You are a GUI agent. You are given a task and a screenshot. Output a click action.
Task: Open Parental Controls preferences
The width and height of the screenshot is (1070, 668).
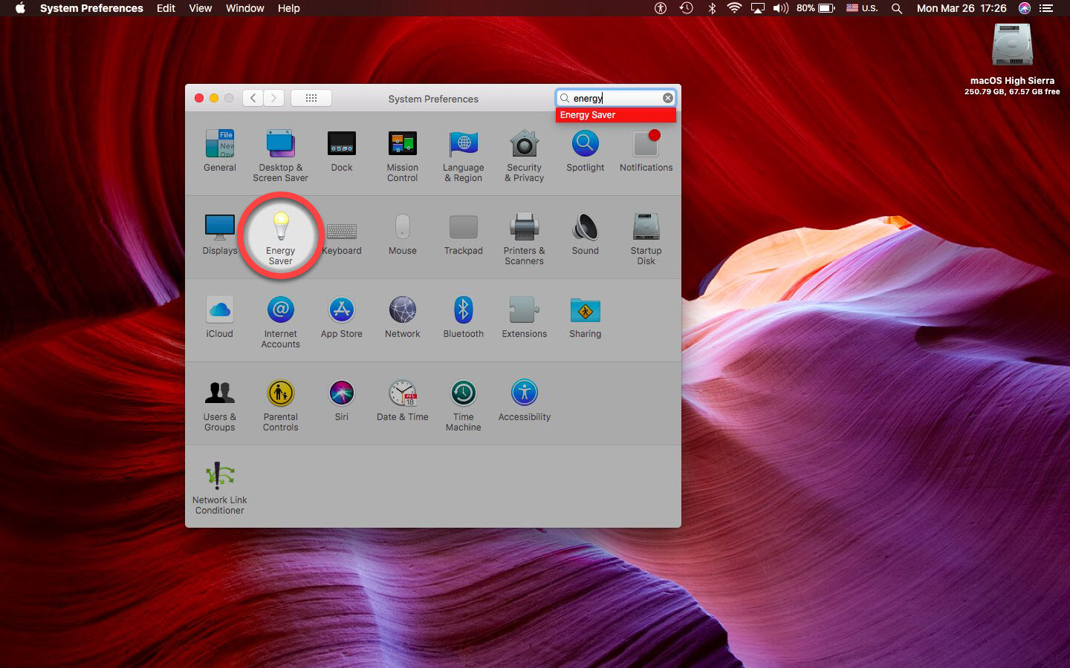[x=280, y=405]
